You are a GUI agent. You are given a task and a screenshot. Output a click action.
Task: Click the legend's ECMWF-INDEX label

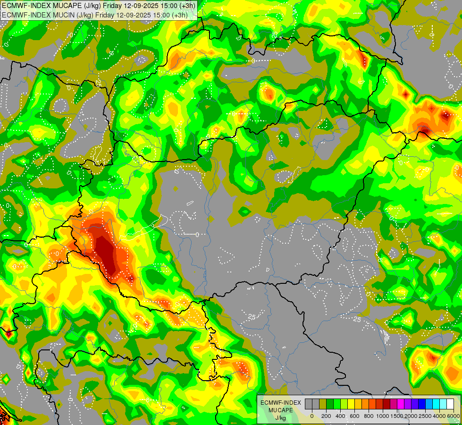point(281,403)
